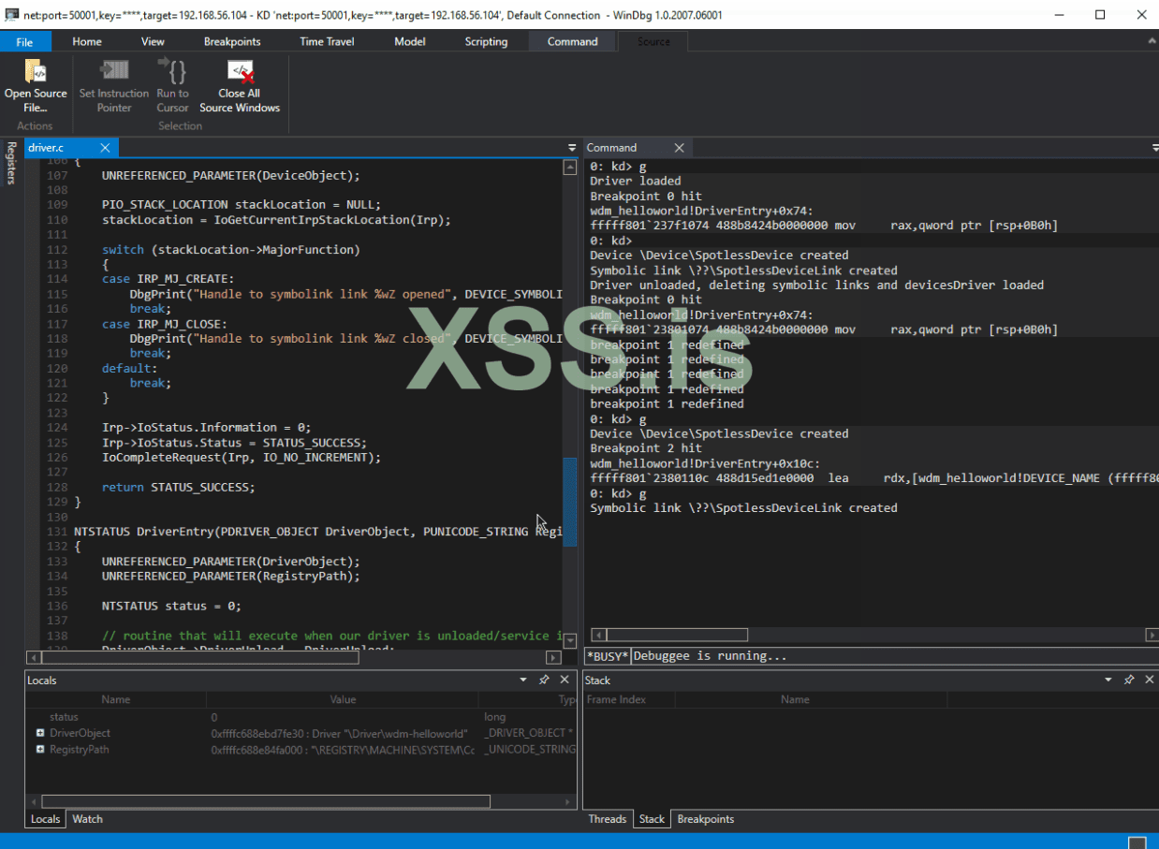This screenshot has width=1159, height=849.
Task: Open the source window tab list dropdown
Action: click(572, 148)
